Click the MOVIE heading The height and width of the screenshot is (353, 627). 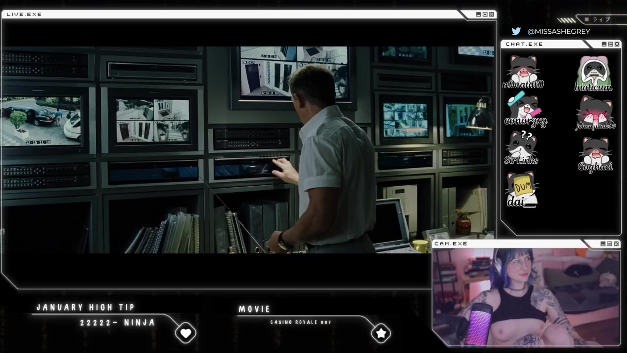point(254,309)
